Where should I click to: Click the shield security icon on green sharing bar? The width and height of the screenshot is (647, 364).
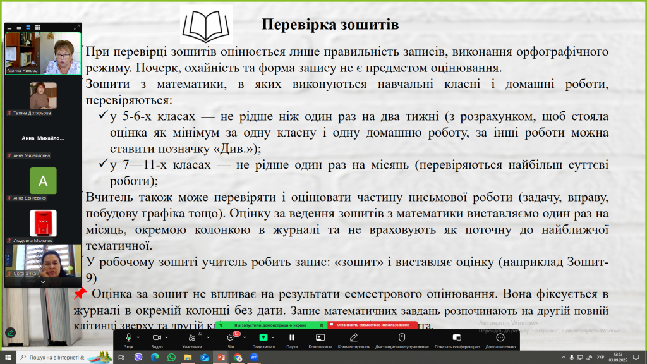[322, 325]
